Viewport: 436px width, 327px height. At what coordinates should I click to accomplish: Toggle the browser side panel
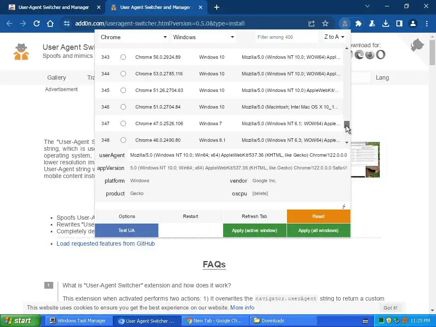(399, 24)
